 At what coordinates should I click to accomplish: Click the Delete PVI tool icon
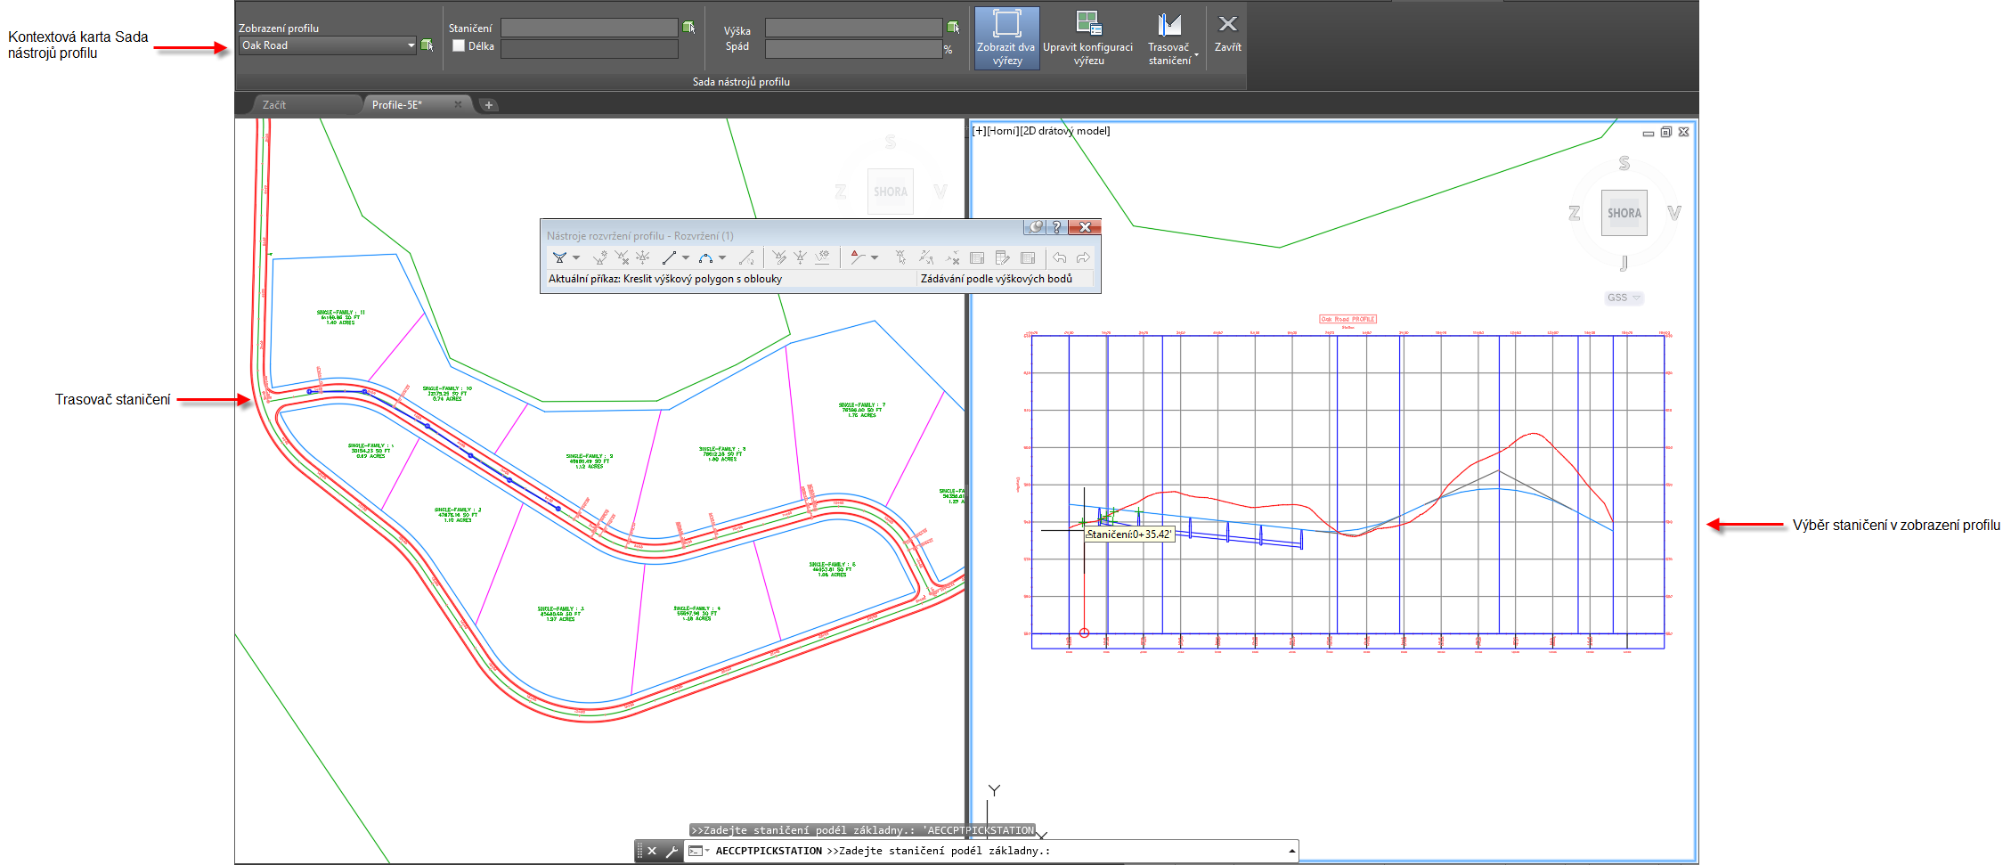pos(622,257)
